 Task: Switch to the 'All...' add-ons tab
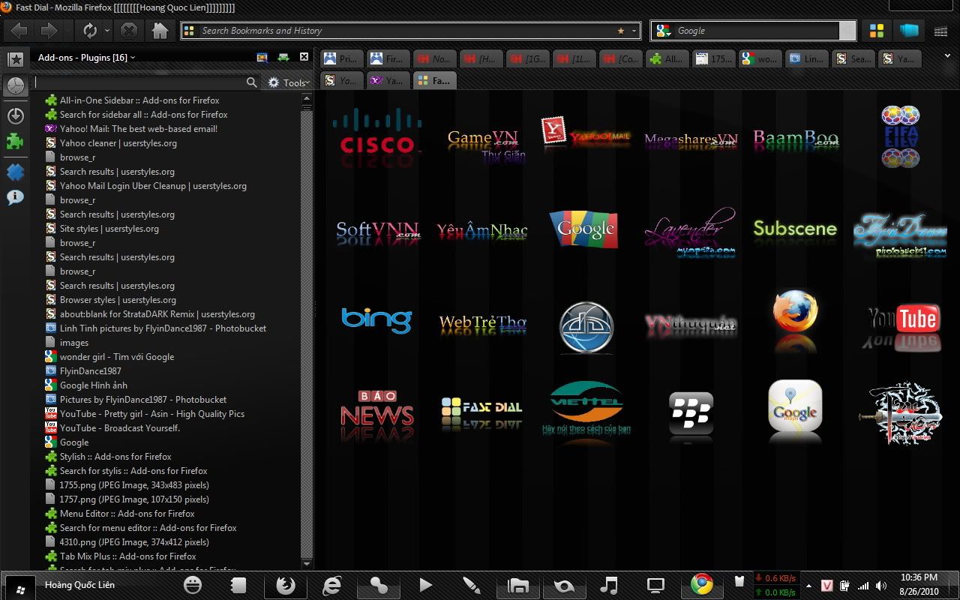point(666,58)
